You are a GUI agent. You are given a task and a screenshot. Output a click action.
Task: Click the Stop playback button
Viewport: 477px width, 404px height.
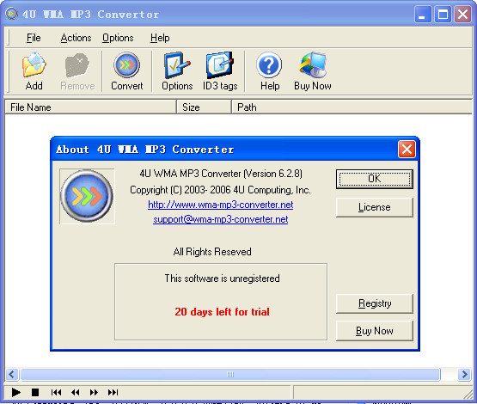pyautogui.click(x=35, y=392)
